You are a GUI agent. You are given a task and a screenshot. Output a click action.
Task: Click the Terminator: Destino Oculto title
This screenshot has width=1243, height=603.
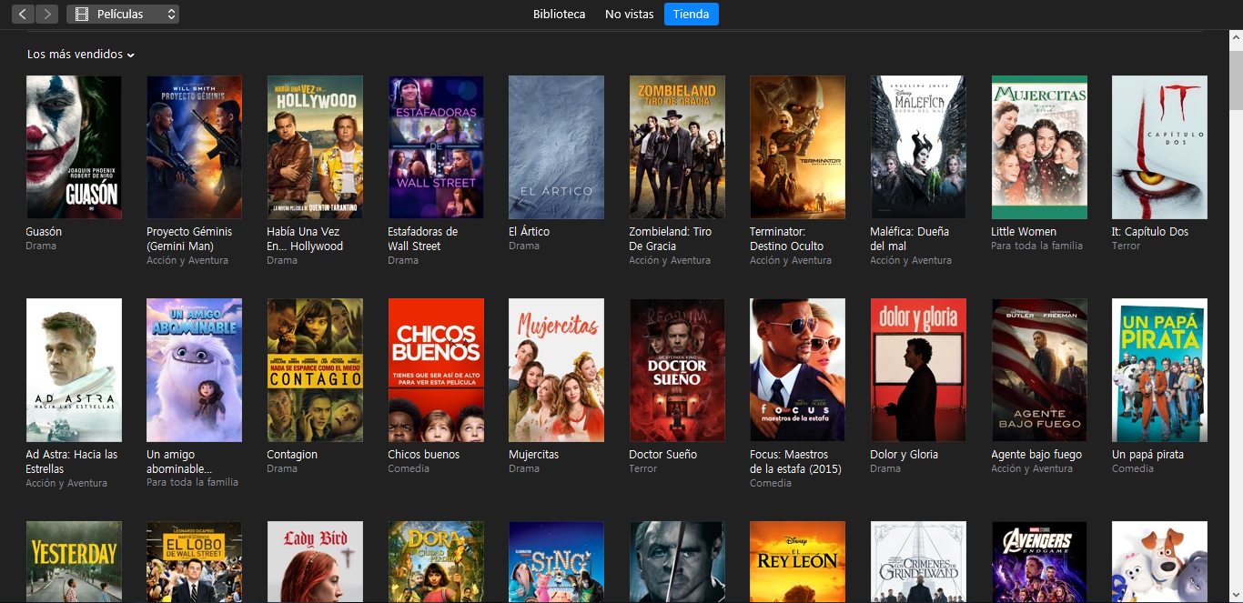(787, 239)
